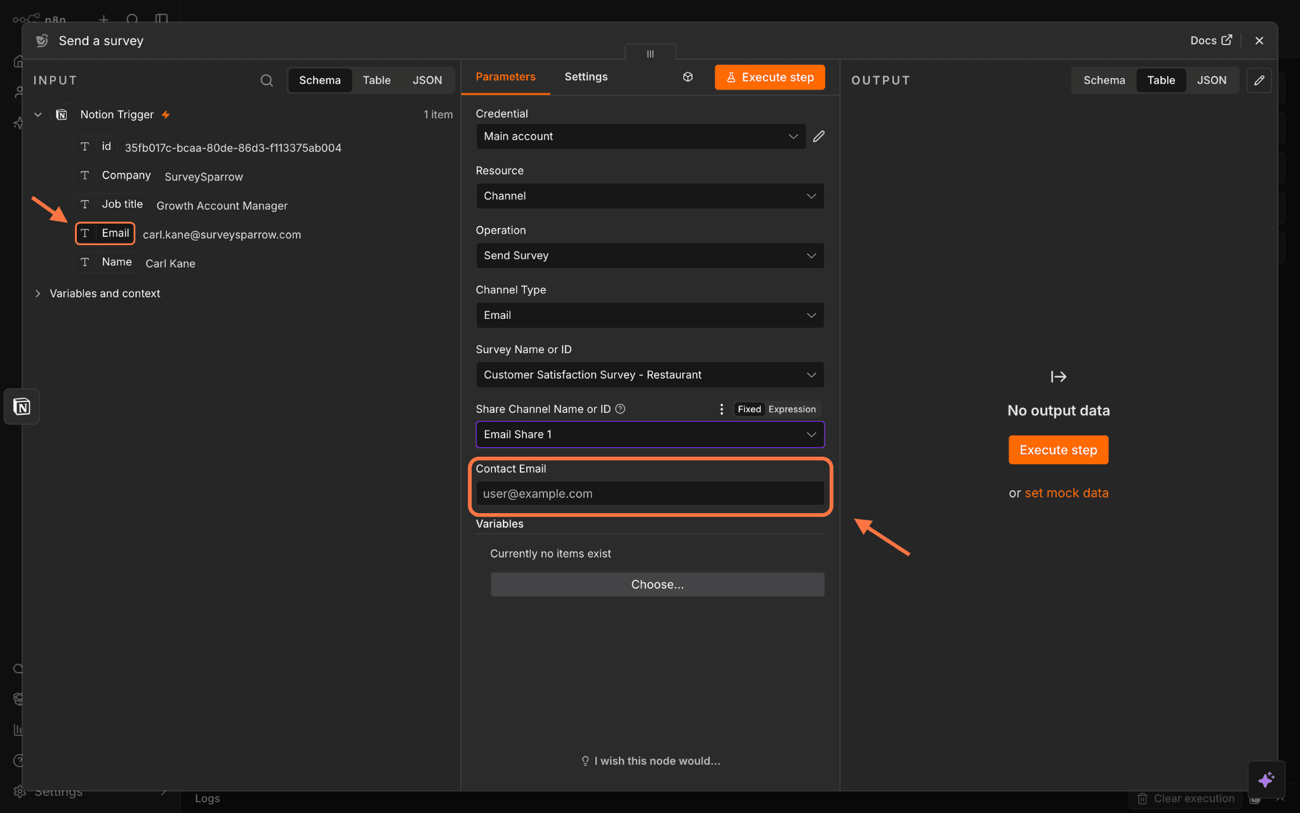Click Execute step button in the header

coord(770,77)
